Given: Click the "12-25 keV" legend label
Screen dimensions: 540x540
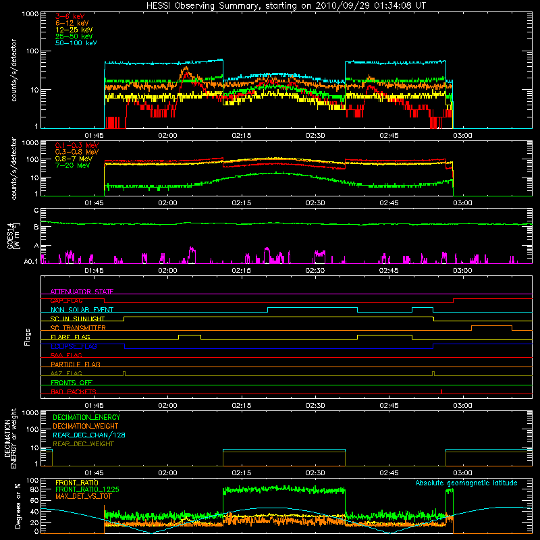Looking at the screenshot, I should [74, 30].
